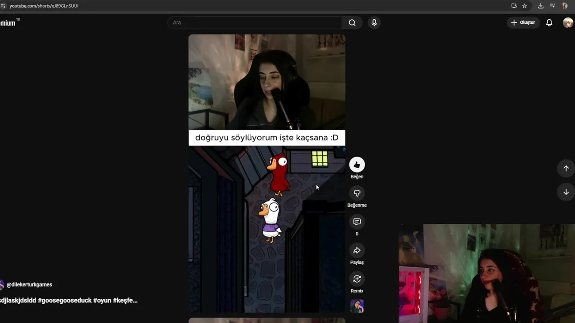Screen dimensions: 575x323
Task: Open the notifications bell
Action: point(549,22)
